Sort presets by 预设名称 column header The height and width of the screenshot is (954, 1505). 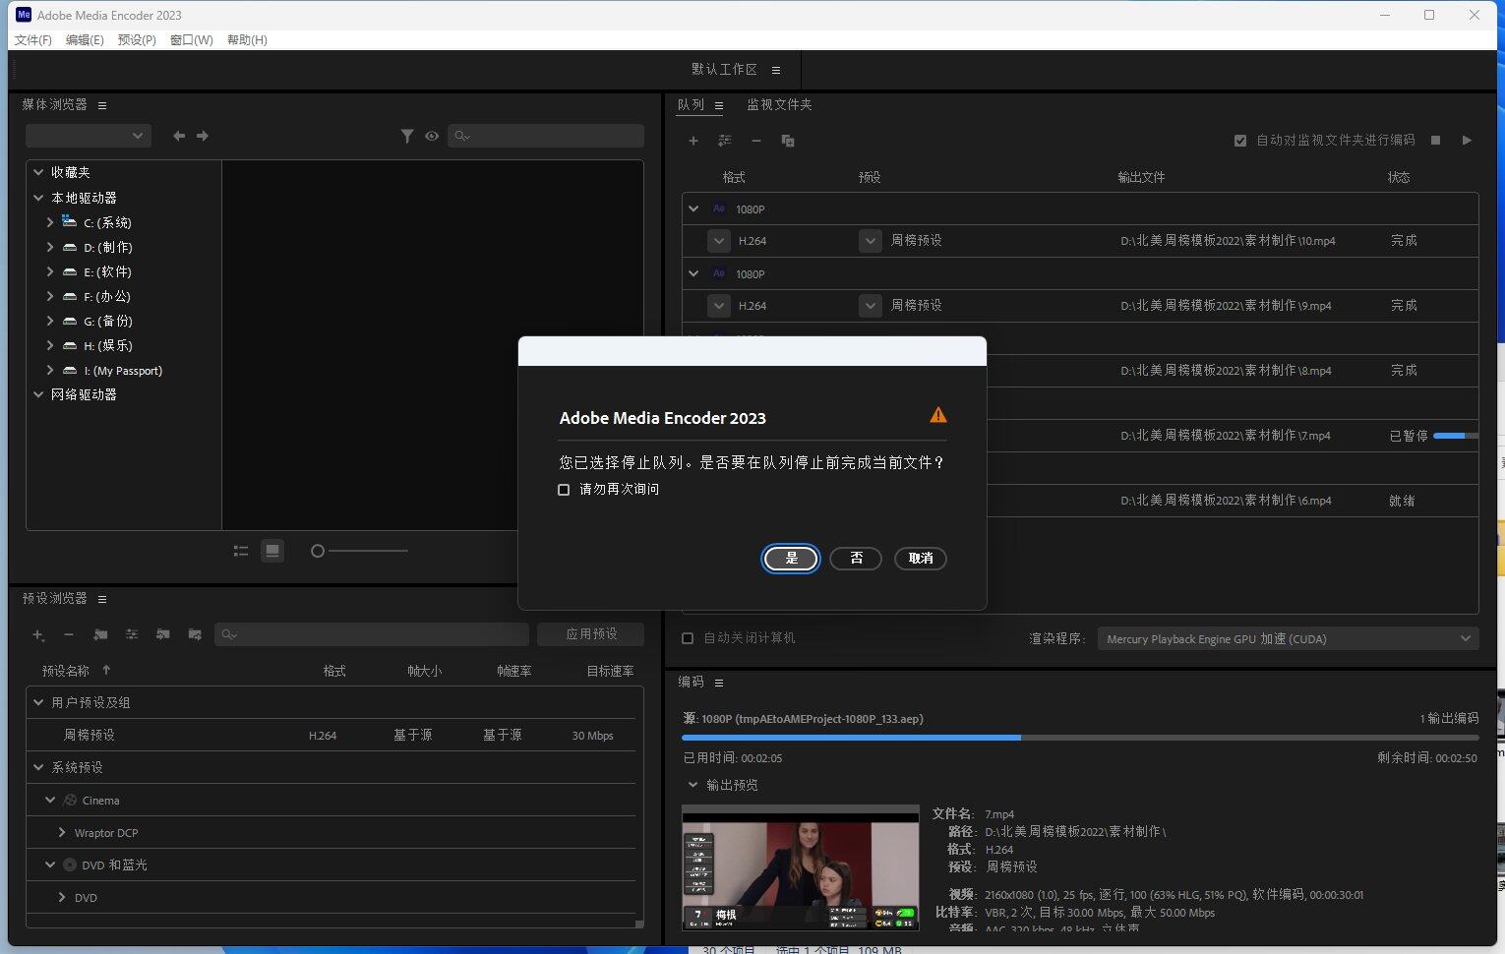[66, 671]
